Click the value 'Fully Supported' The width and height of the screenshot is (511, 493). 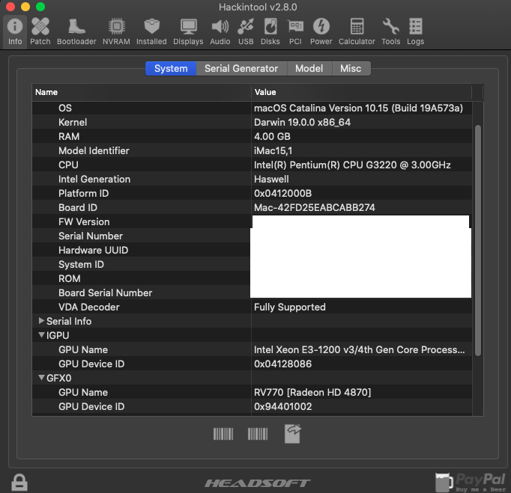tap(290, 307)
